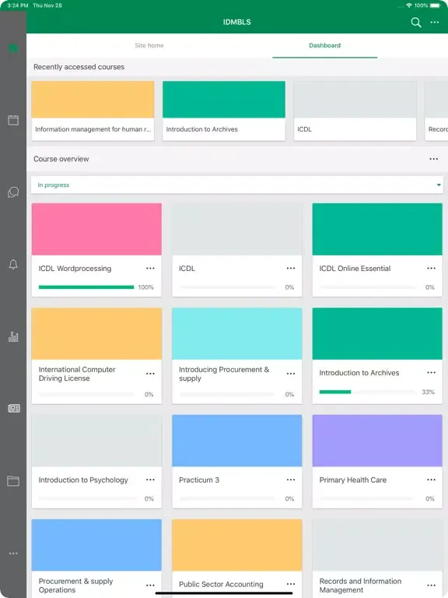Show more sidebar options ellipsis

pyautogui.click(x=13, y=554)
